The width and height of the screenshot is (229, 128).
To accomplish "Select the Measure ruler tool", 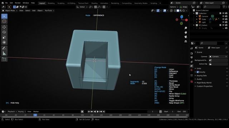I will click(x=4, y=53).
